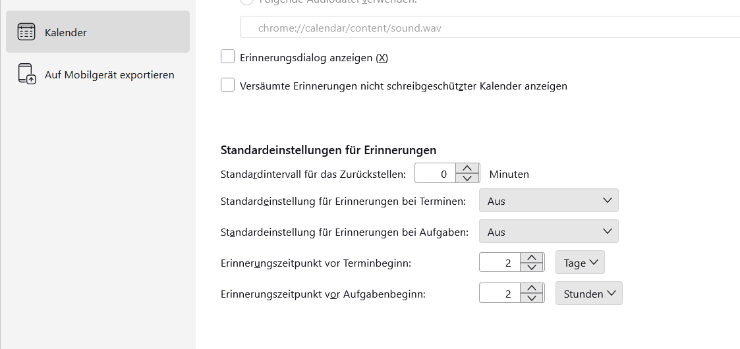
Task: Click the Kalender calendar icon in sidebar
Action: tap(26, 32)
